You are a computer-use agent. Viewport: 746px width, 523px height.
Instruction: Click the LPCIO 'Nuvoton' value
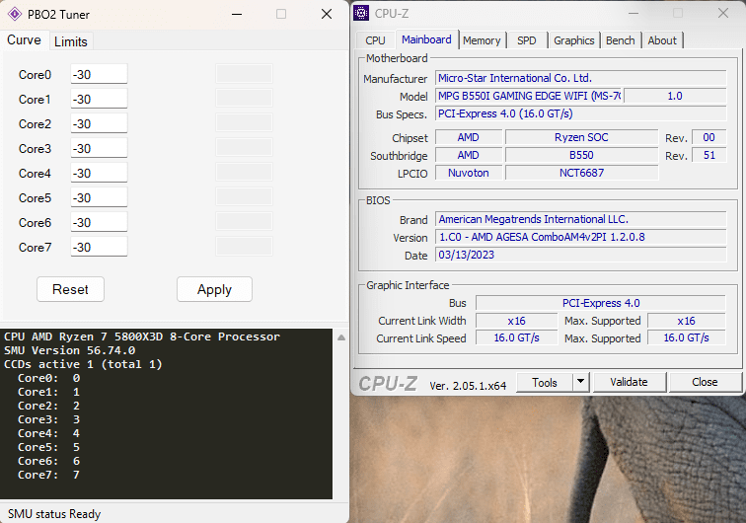point(469,173)
